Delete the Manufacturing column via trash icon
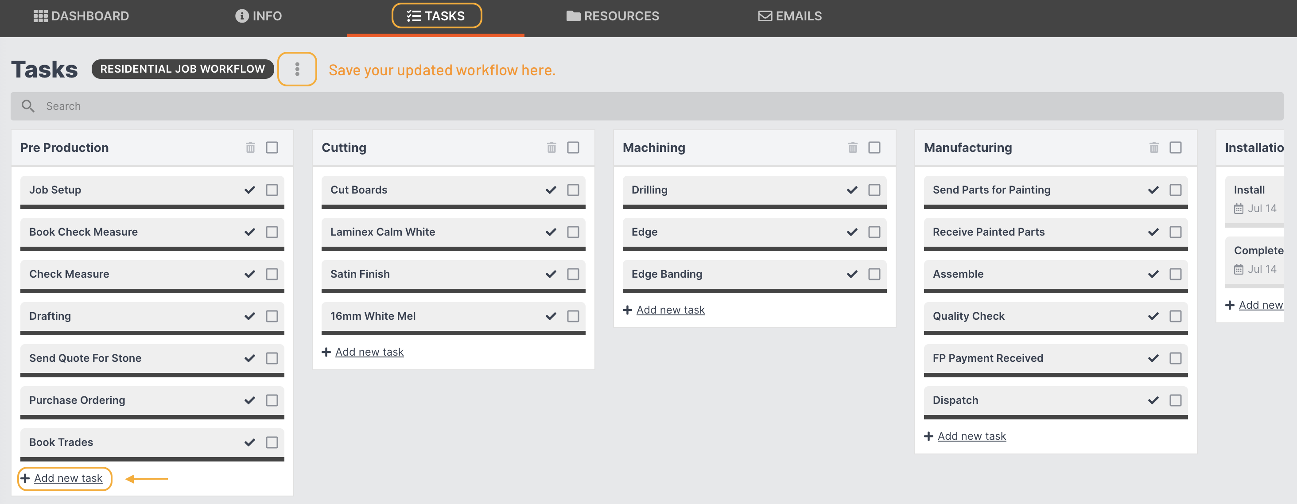Viewport: 1297px width, 504px height. 1153,147
